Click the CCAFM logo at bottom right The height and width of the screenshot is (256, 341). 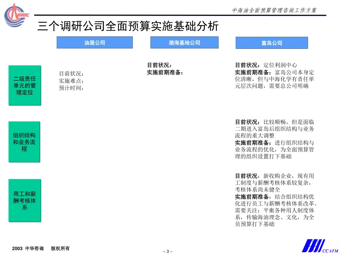(320, 246)
